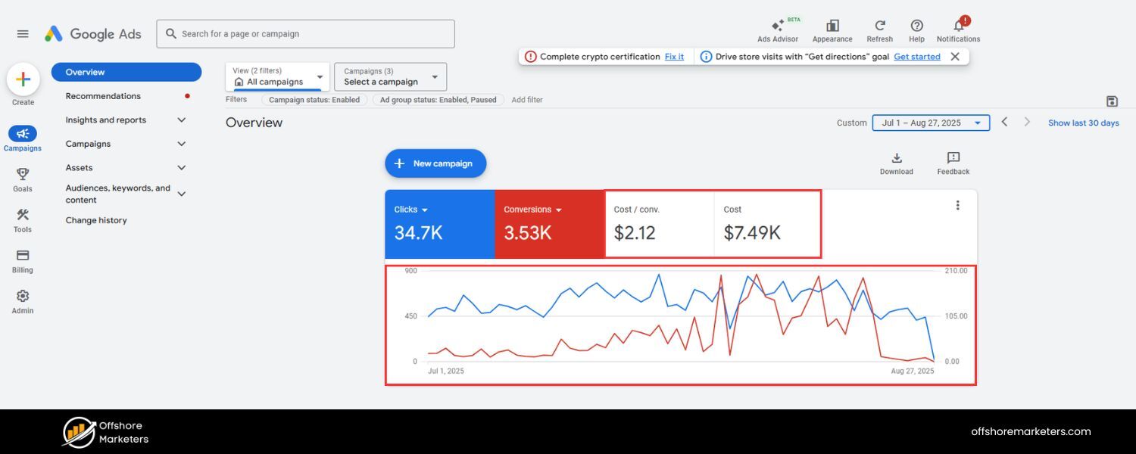
Task: Click the Show last 30 days link
Action: click(1083, 122)
